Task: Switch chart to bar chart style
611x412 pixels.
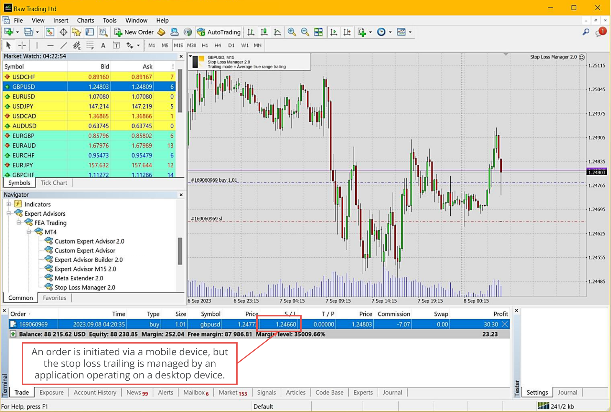Action: pyautogui.click(x=251, y=32)
